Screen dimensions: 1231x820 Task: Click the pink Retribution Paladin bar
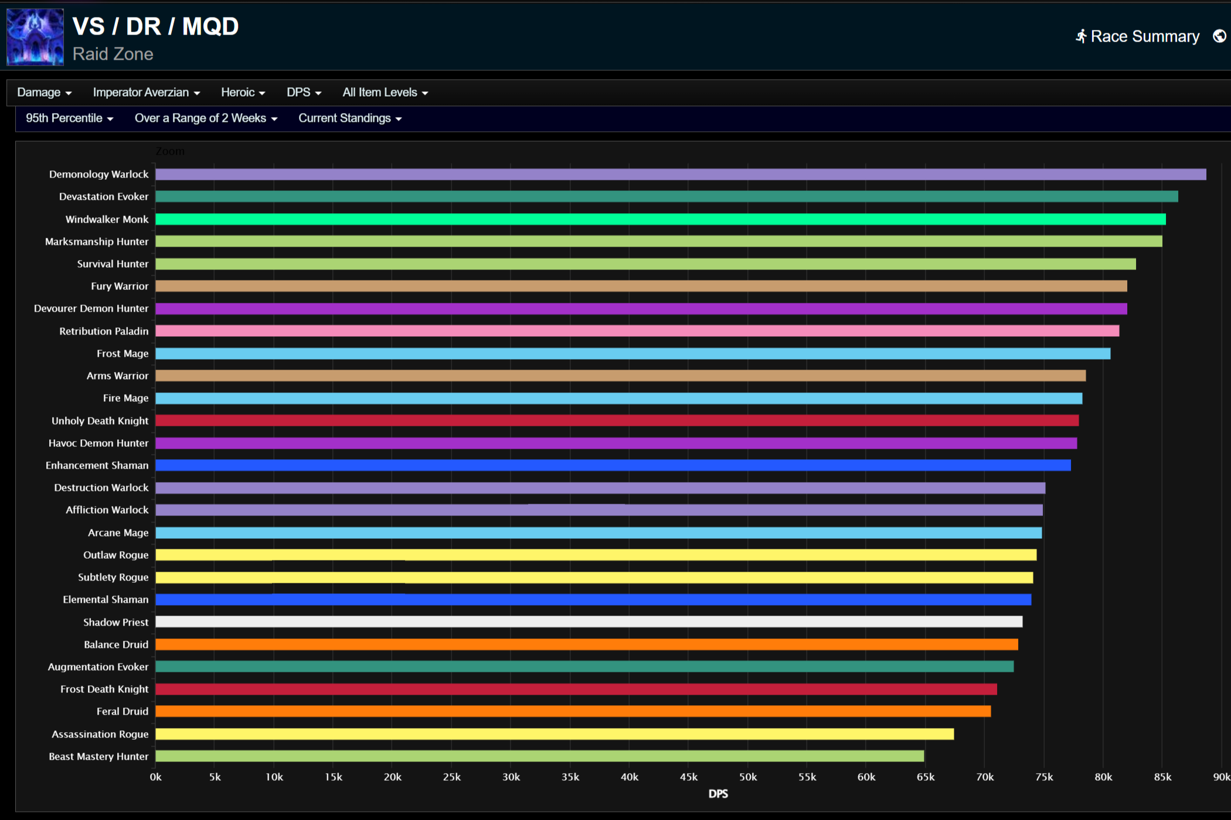[x=637, y=332]
